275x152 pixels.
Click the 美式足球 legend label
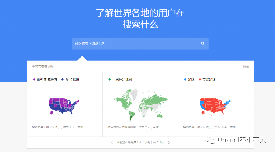tap(209, 79)
